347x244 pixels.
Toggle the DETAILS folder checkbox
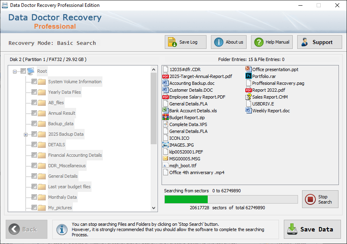[x=34, y=144]
